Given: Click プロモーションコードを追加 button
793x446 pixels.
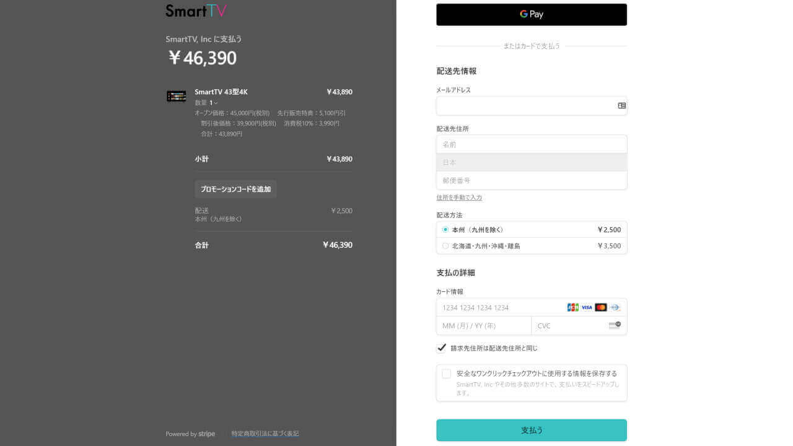Looking at the screenshot, I should click(235, 189).
